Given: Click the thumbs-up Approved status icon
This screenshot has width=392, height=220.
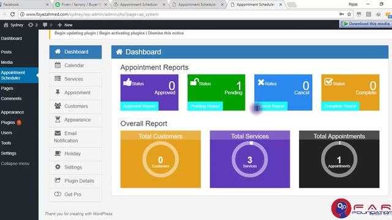Looking at the screenshot, I should [x=127, y=82].
